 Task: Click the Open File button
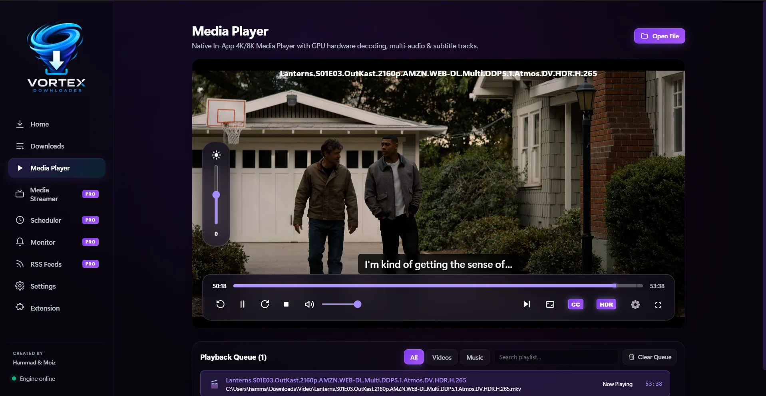tap(659, 36)
